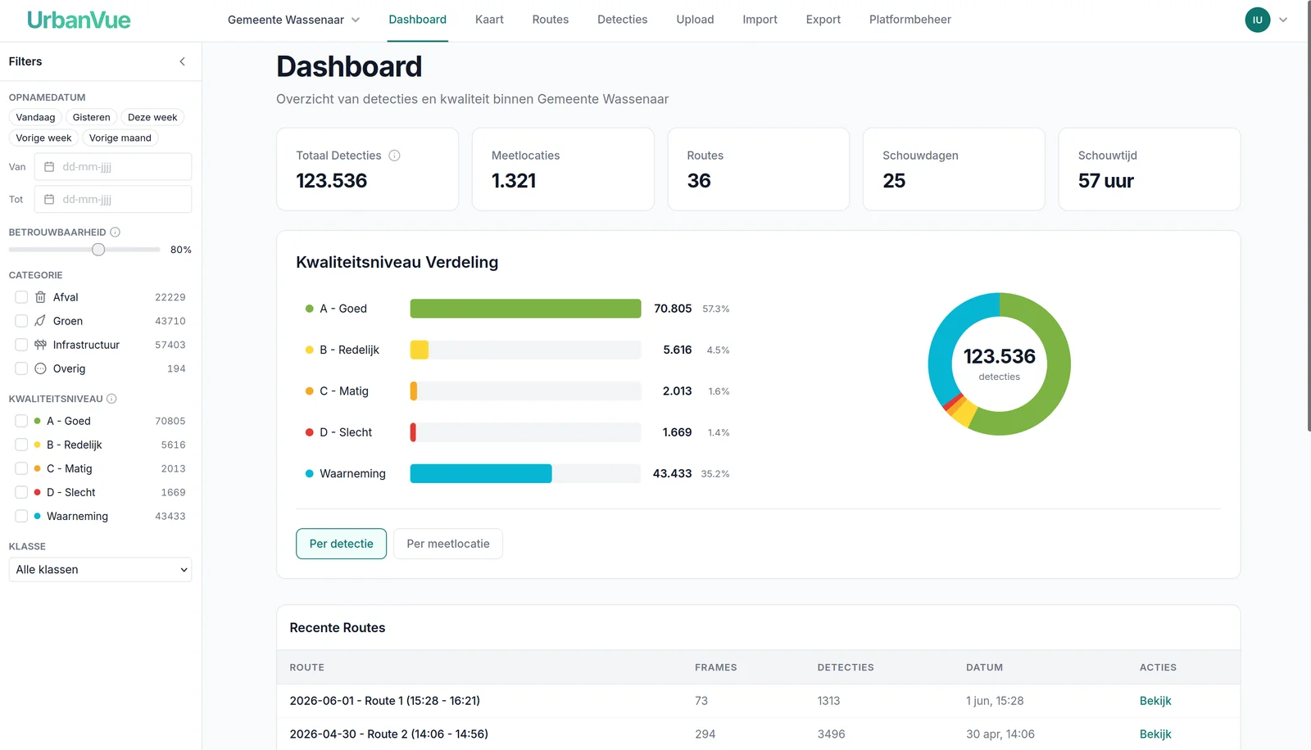Click the Tot date input field

(113, 199)
